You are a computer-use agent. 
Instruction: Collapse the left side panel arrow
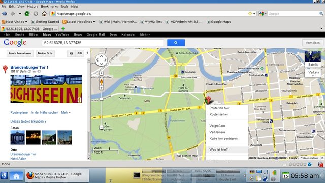tap(87, 53)
